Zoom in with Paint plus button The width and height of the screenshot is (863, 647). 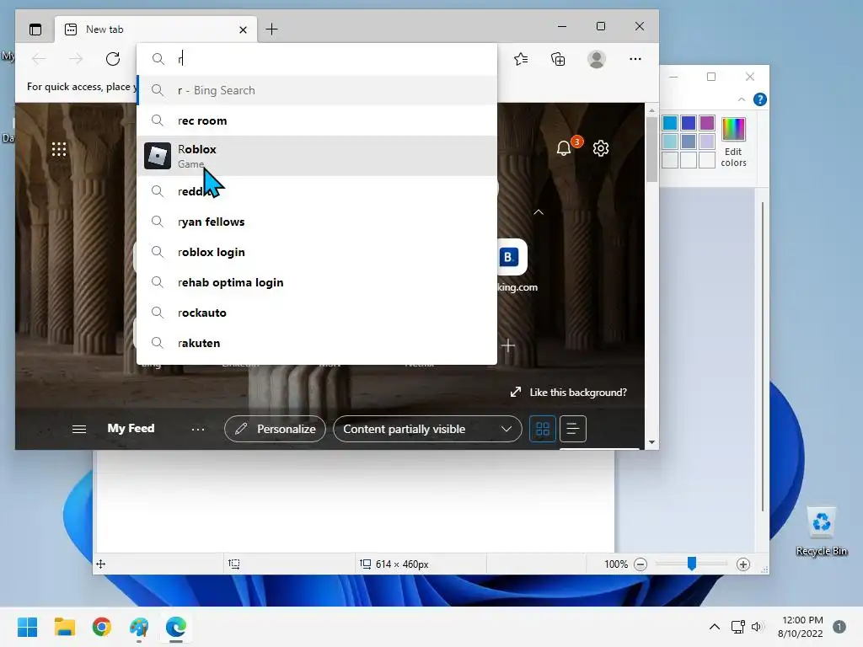[x=743, y=564]
